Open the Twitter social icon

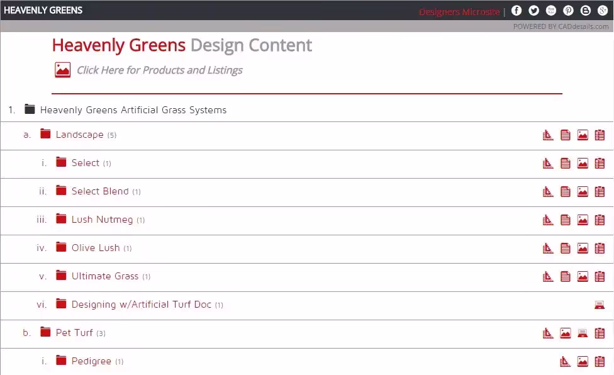[533, 11]
